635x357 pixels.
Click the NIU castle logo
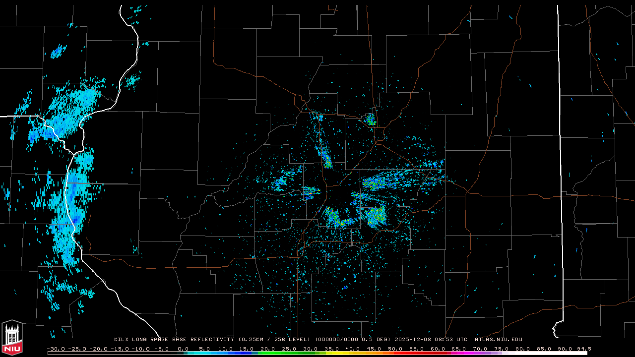pyautogui.click(x=12, y=337)
